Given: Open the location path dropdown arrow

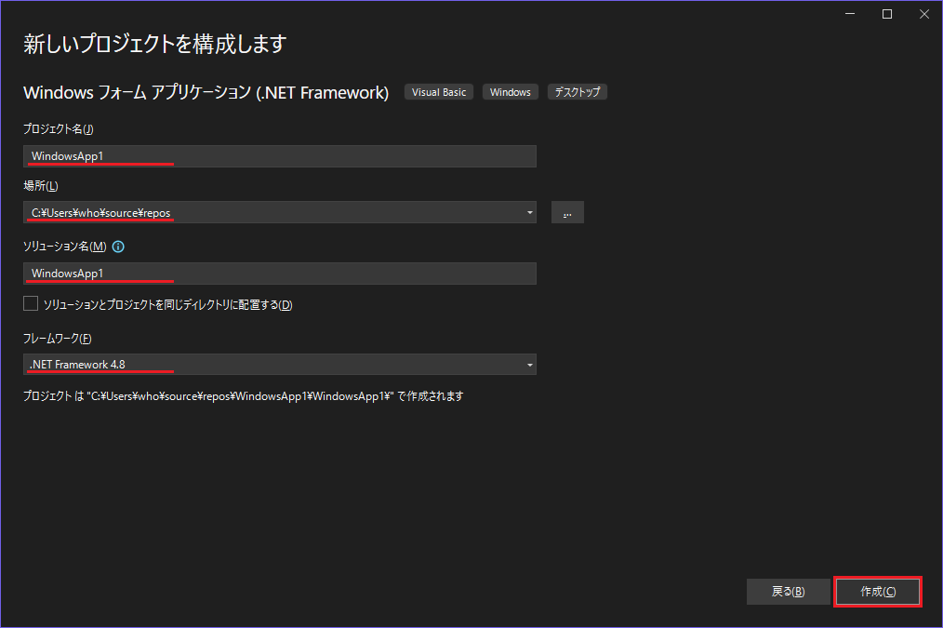Looking at the screenshot, I should coord(529,212).
